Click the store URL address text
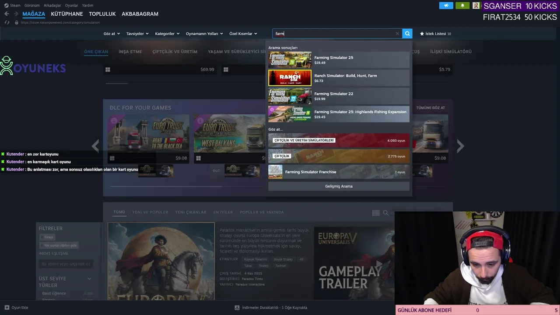 point(60,22)
